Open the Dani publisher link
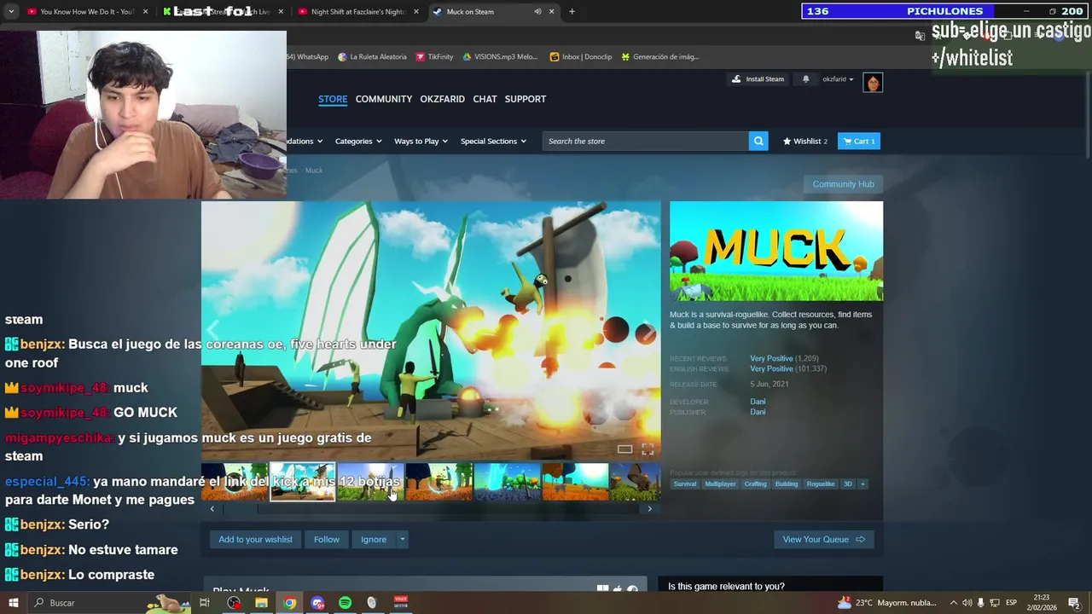The height and width of the screenshot is (614, 1092). [x=758, y=412]
